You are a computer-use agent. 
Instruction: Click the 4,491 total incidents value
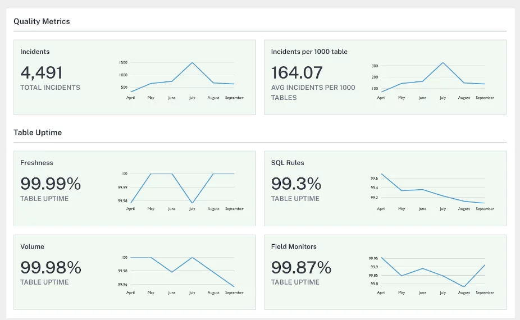tap(42, 72)
